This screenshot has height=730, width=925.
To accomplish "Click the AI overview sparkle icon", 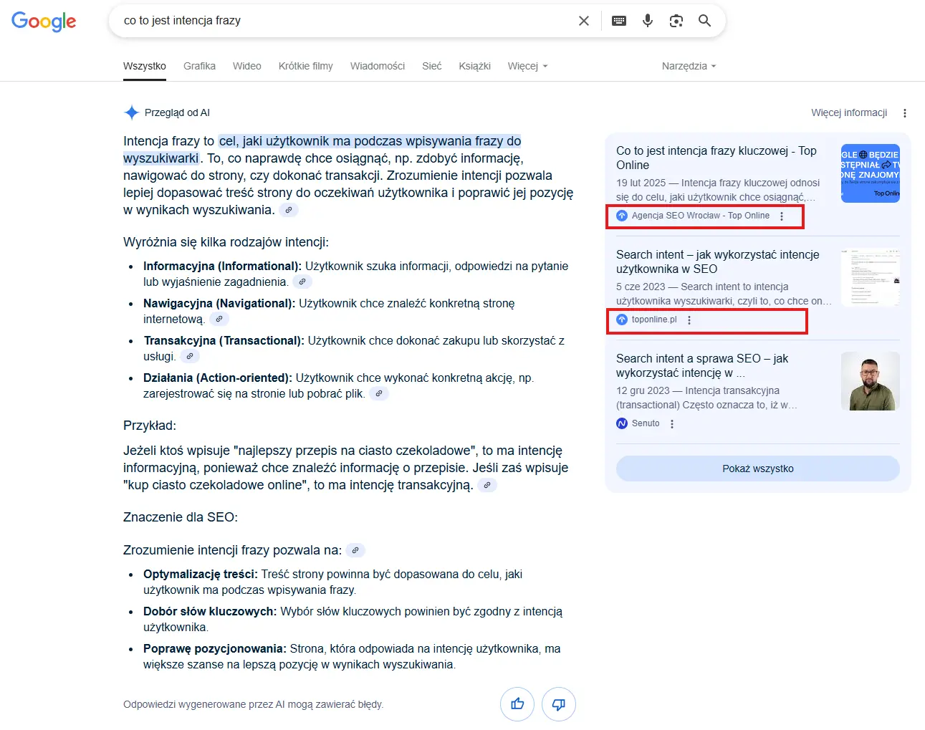I will pos(132,112).
